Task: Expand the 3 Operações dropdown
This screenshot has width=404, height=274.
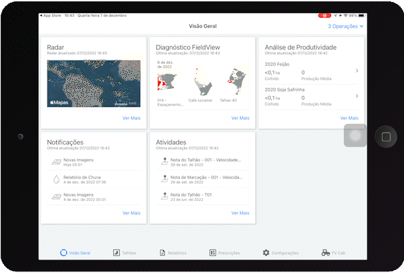Action: point(345,26)
